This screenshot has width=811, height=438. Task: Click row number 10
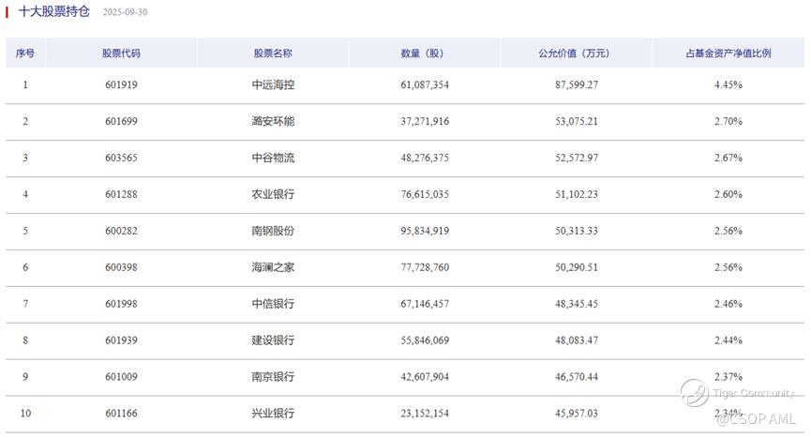[x=25, y=414]
